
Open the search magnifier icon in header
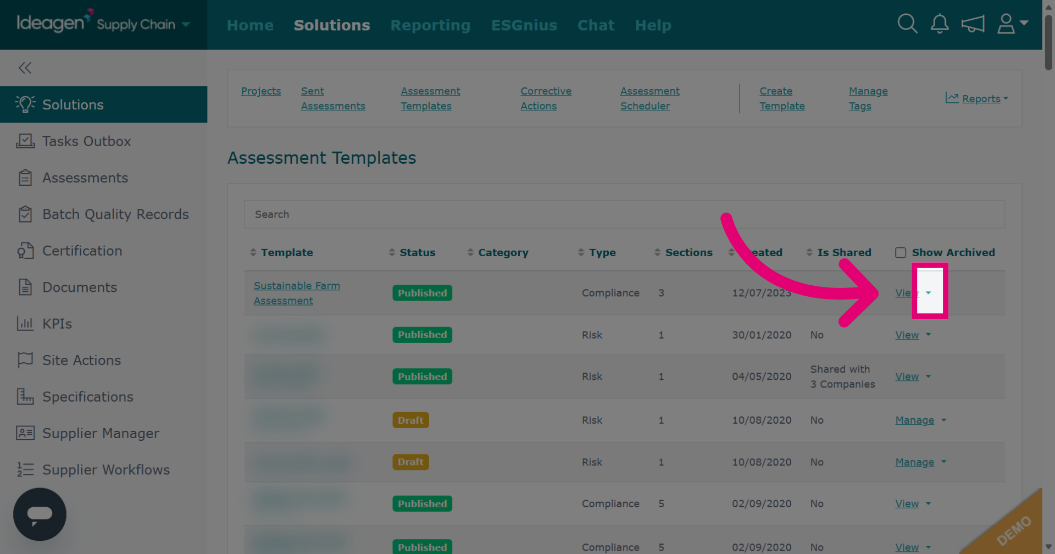tap(907, 24)
